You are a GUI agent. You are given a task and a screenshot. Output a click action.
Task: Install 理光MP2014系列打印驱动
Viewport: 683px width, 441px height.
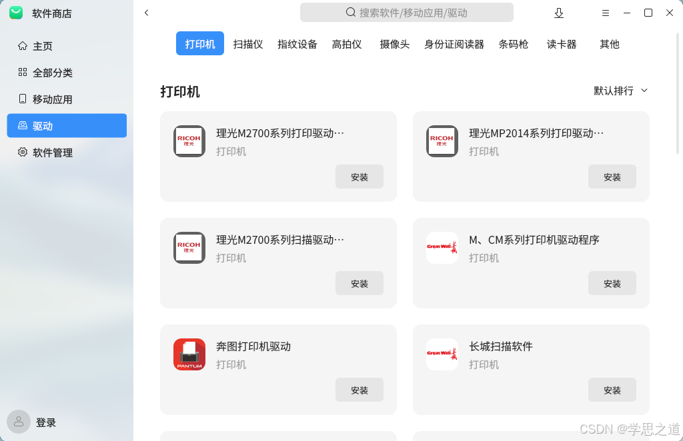point(612,177)
